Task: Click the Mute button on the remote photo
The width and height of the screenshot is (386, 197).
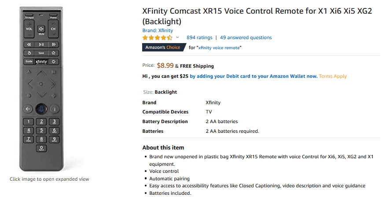Action: [x=41, y=29]
